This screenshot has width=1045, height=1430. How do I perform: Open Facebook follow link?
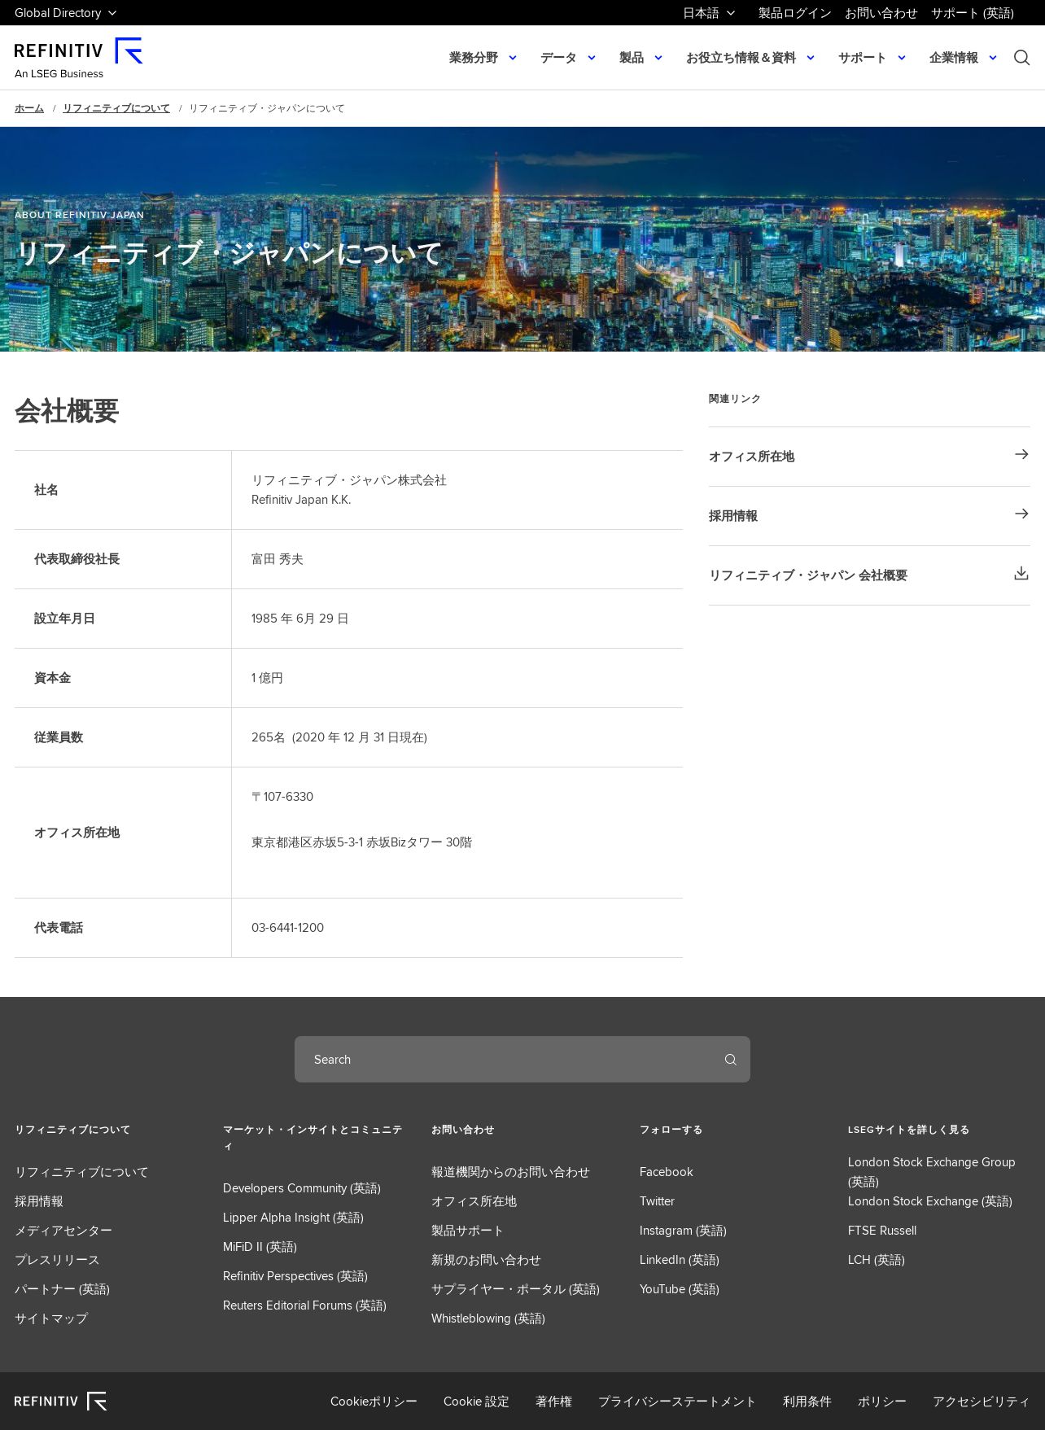(x=666, y=1172)
